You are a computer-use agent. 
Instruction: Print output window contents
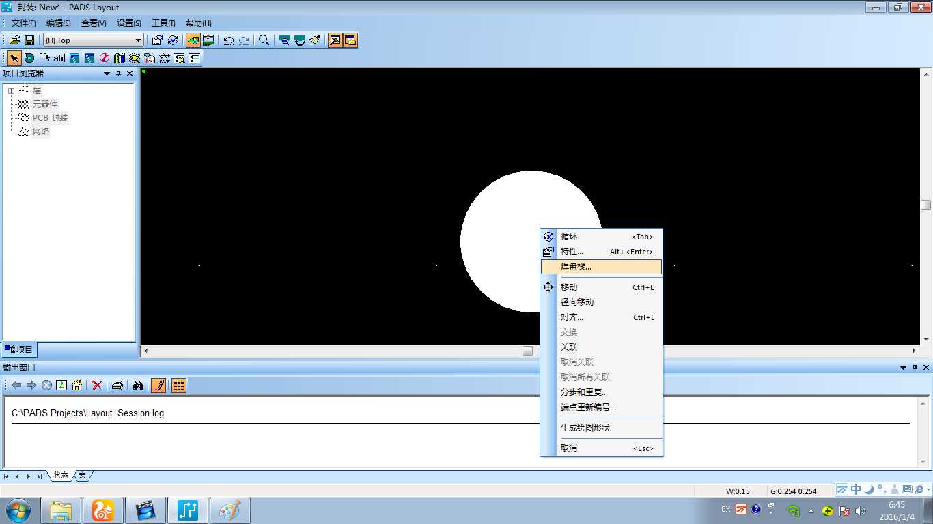point(117,385)
